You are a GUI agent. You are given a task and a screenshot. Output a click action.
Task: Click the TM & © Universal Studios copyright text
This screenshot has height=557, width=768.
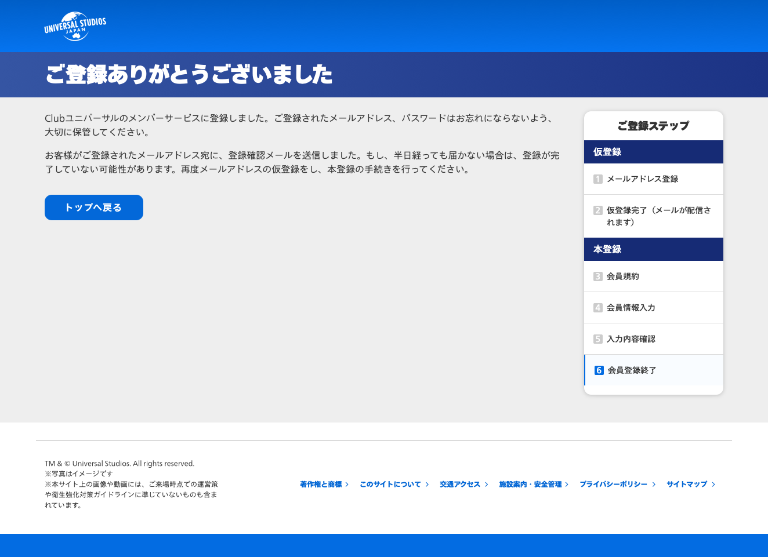click(119, 464)
